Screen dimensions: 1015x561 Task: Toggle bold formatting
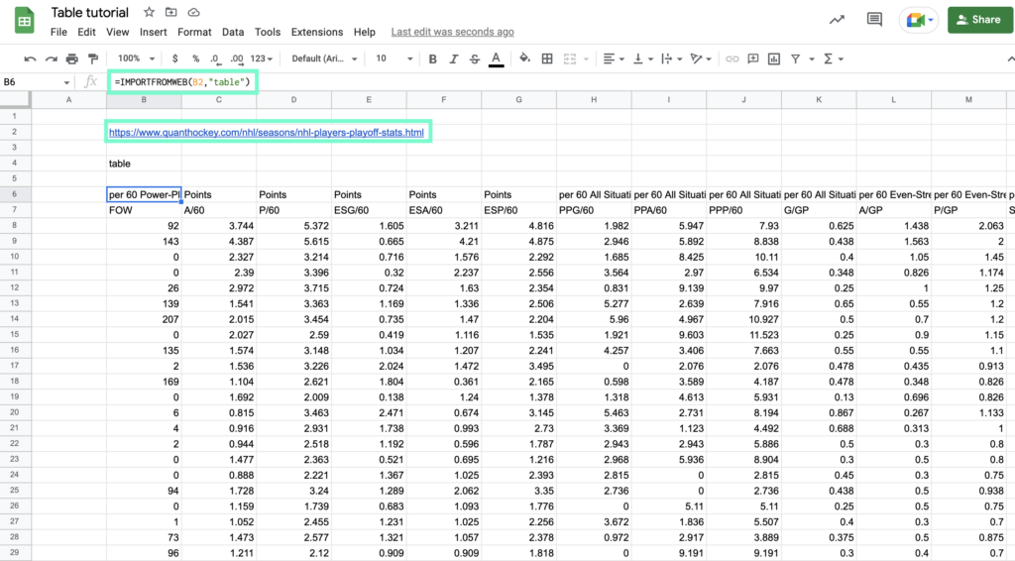pyautogui.click(x=432, y=58)
